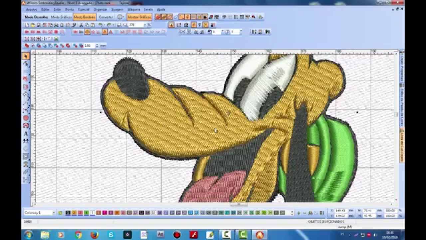Pick orange color swatch 2
The image size is (426, 240).
[x=74, y=213]
